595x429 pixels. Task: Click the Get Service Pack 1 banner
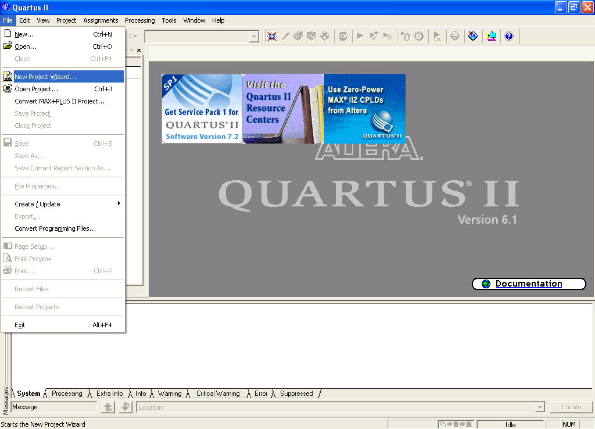coord(202,109)
